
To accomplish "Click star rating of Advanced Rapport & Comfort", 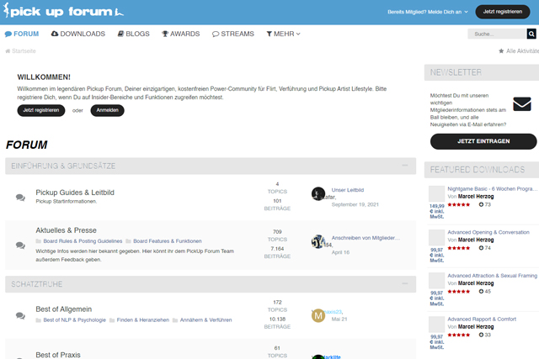I will pos(459,335).
